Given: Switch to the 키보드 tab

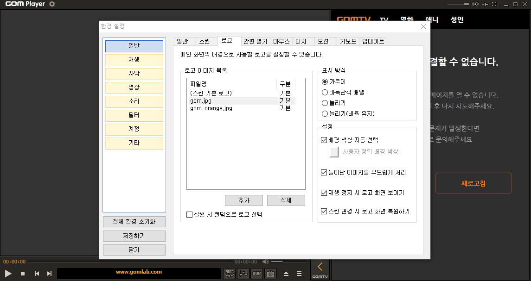Looking at the screenshot, I should [x=347, y=41].
